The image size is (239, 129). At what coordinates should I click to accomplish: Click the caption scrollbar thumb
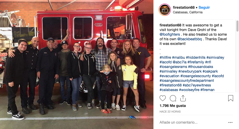[x=237, y=26]
